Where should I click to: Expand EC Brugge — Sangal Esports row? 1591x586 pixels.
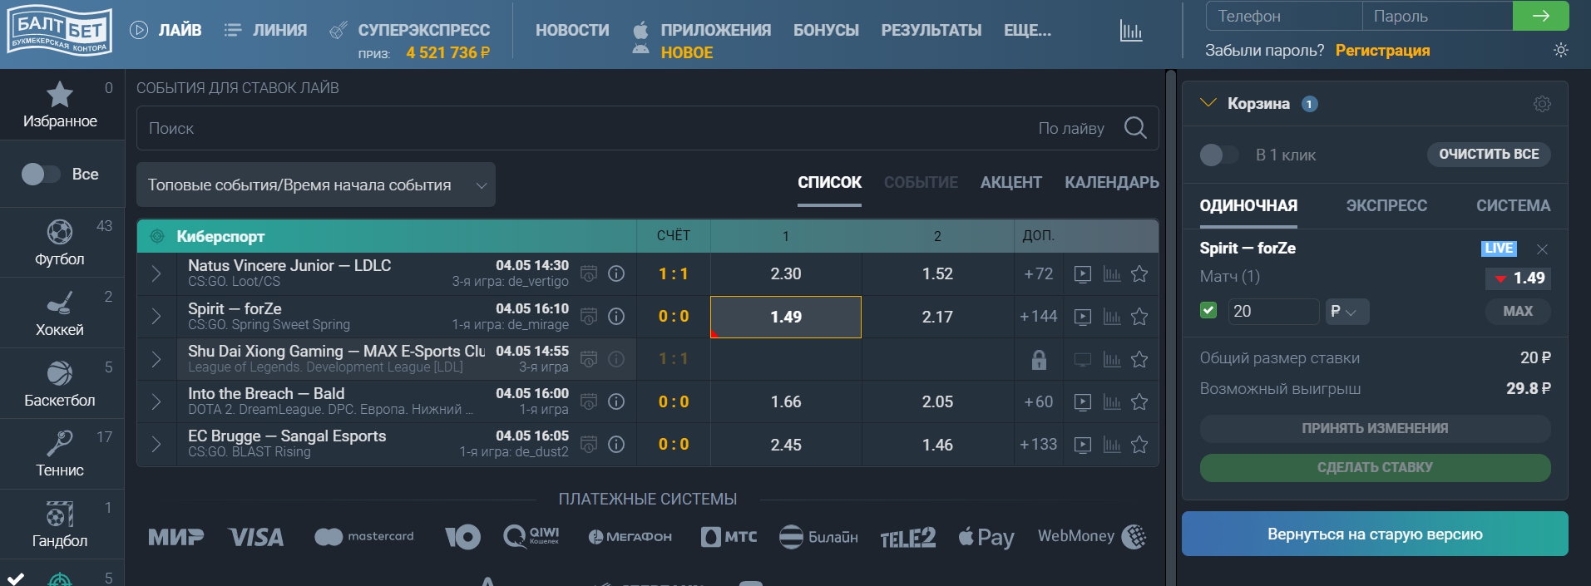156,445
